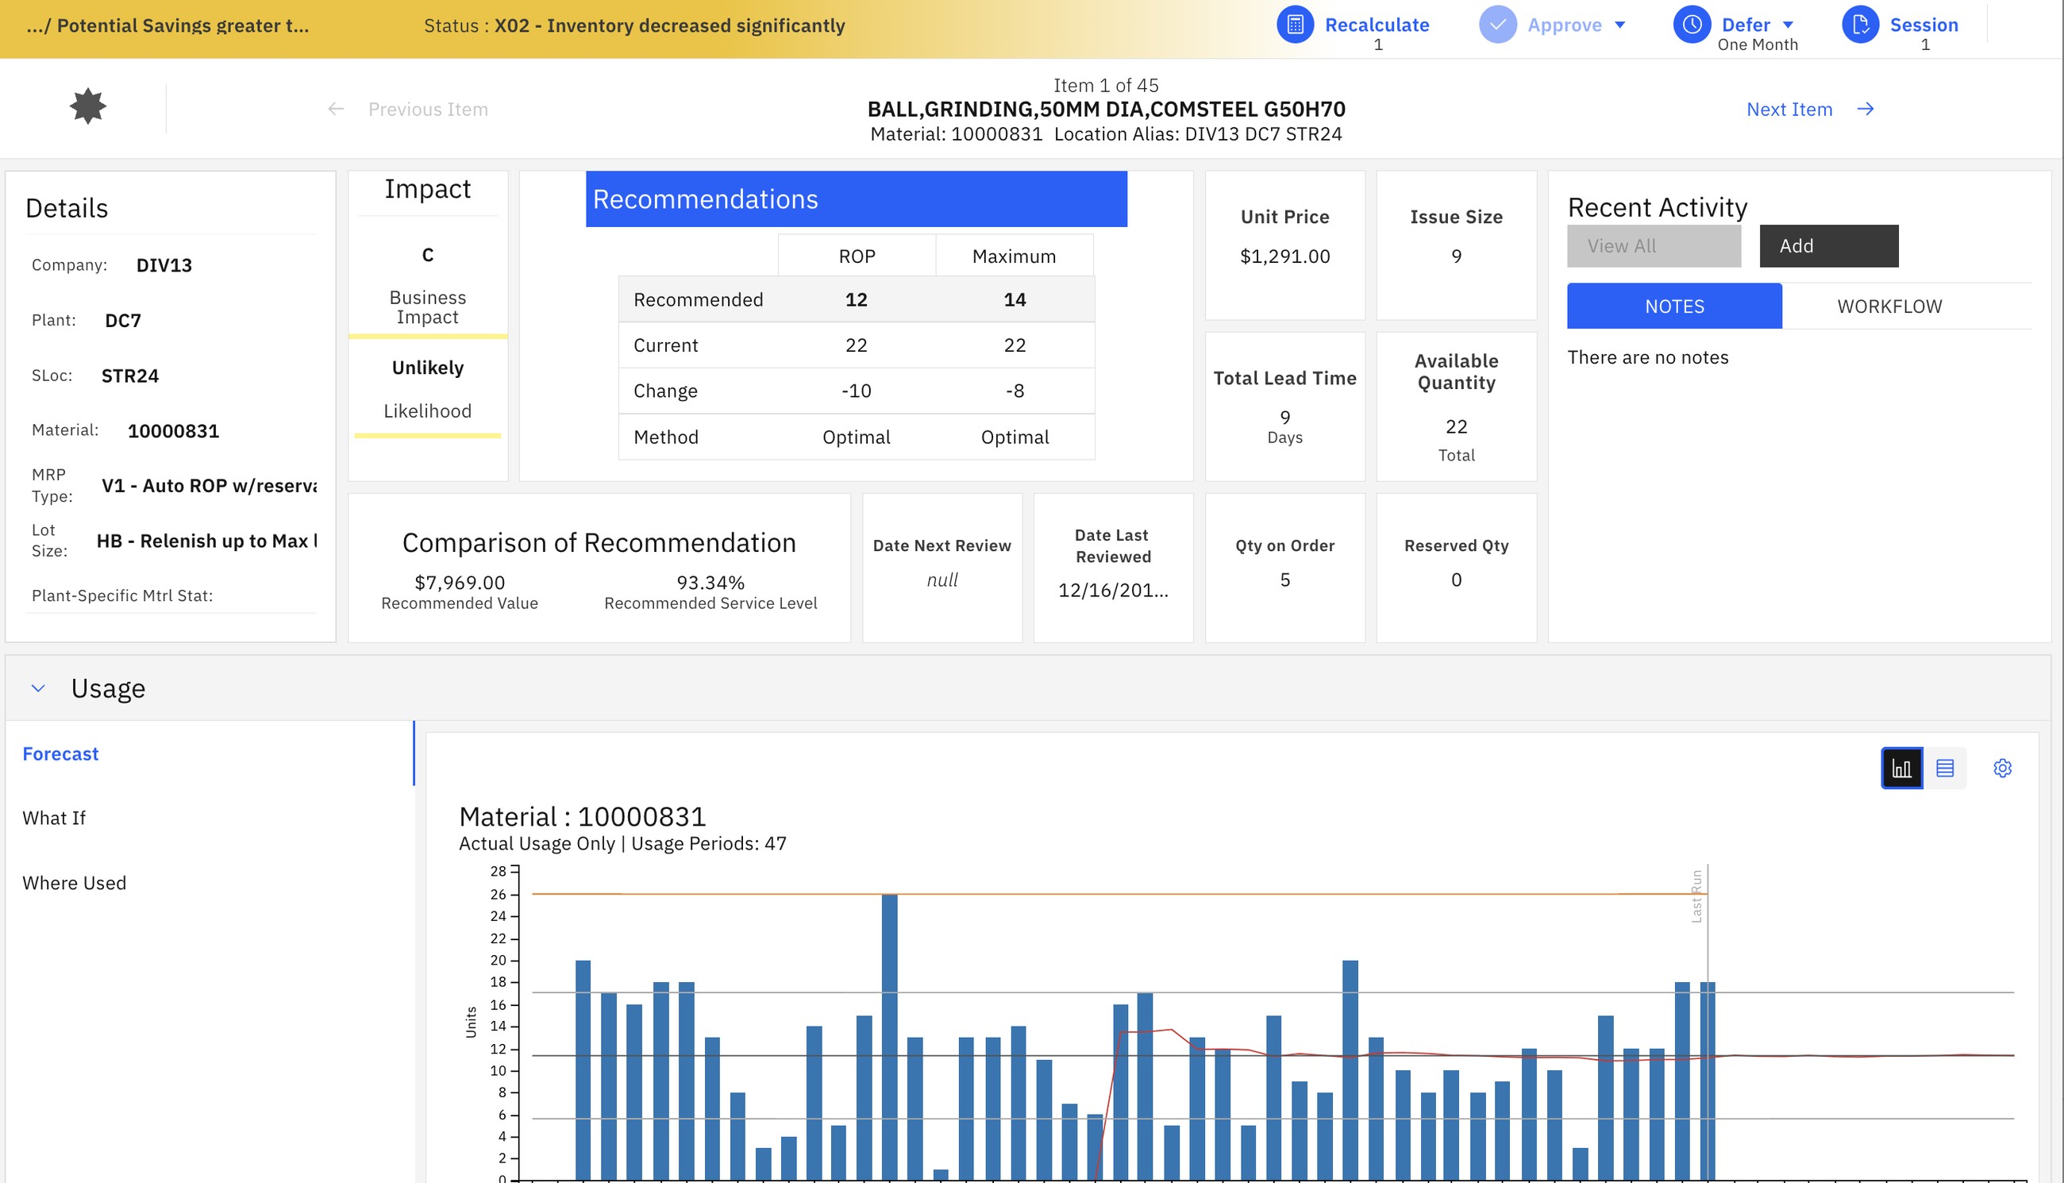Collapse the Usage section chevron
Image resolution: width=2064 pixels, height=1183 pixels.
(37, 688)
